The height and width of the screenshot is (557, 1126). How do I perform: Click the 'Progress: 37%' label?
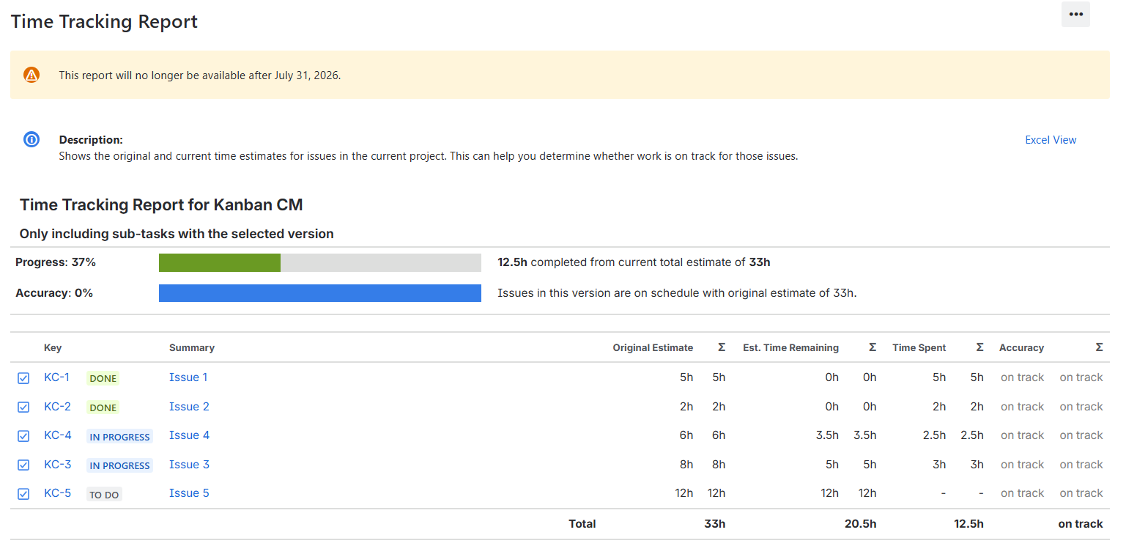click(x=56, y=262)
